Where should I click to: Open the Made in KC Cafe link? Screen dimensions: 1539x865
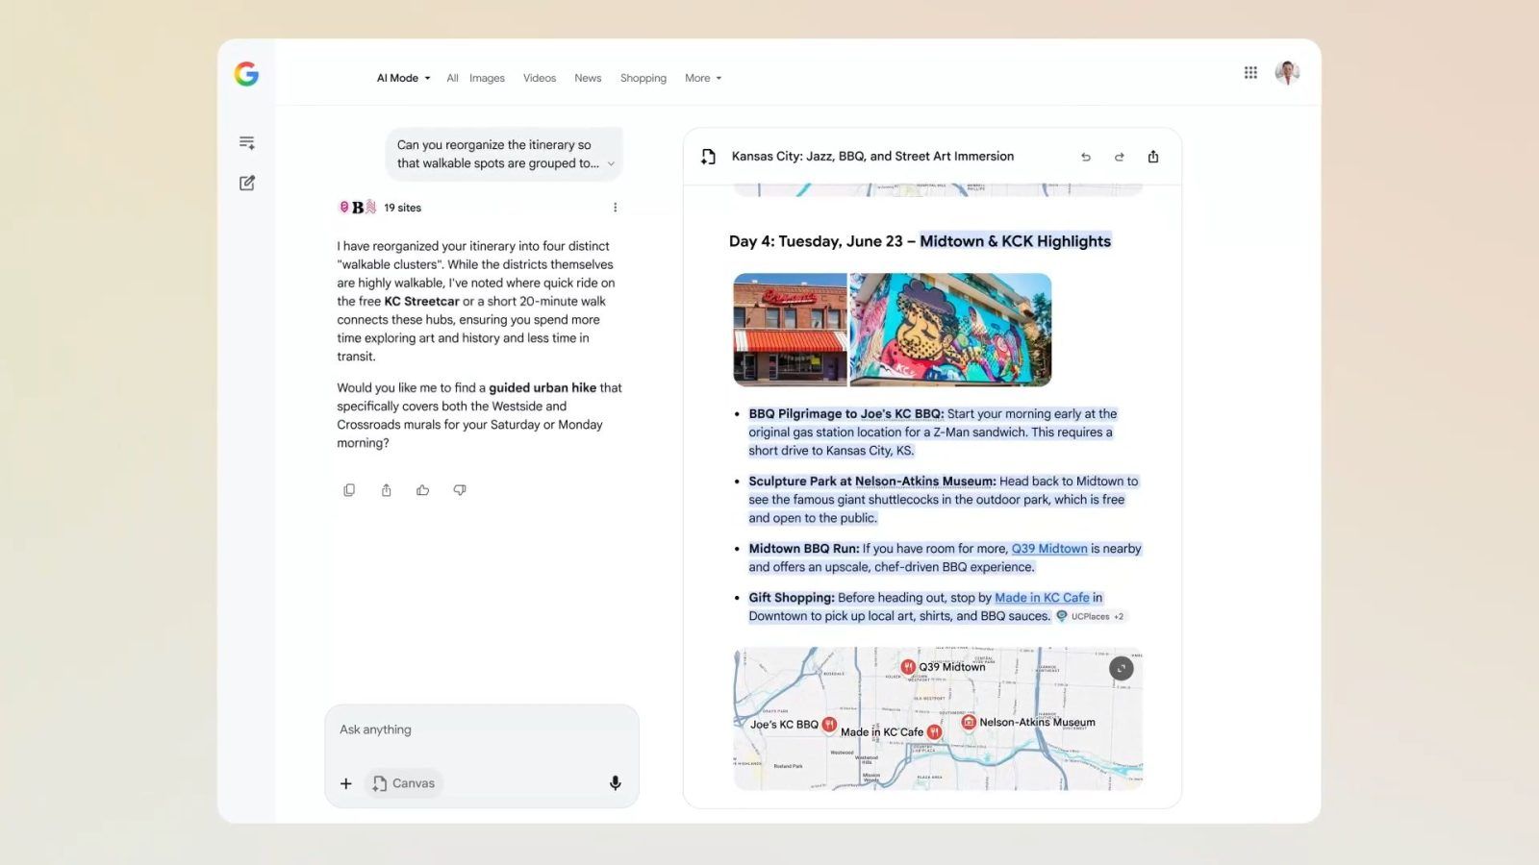click(x=1043, y=597)
